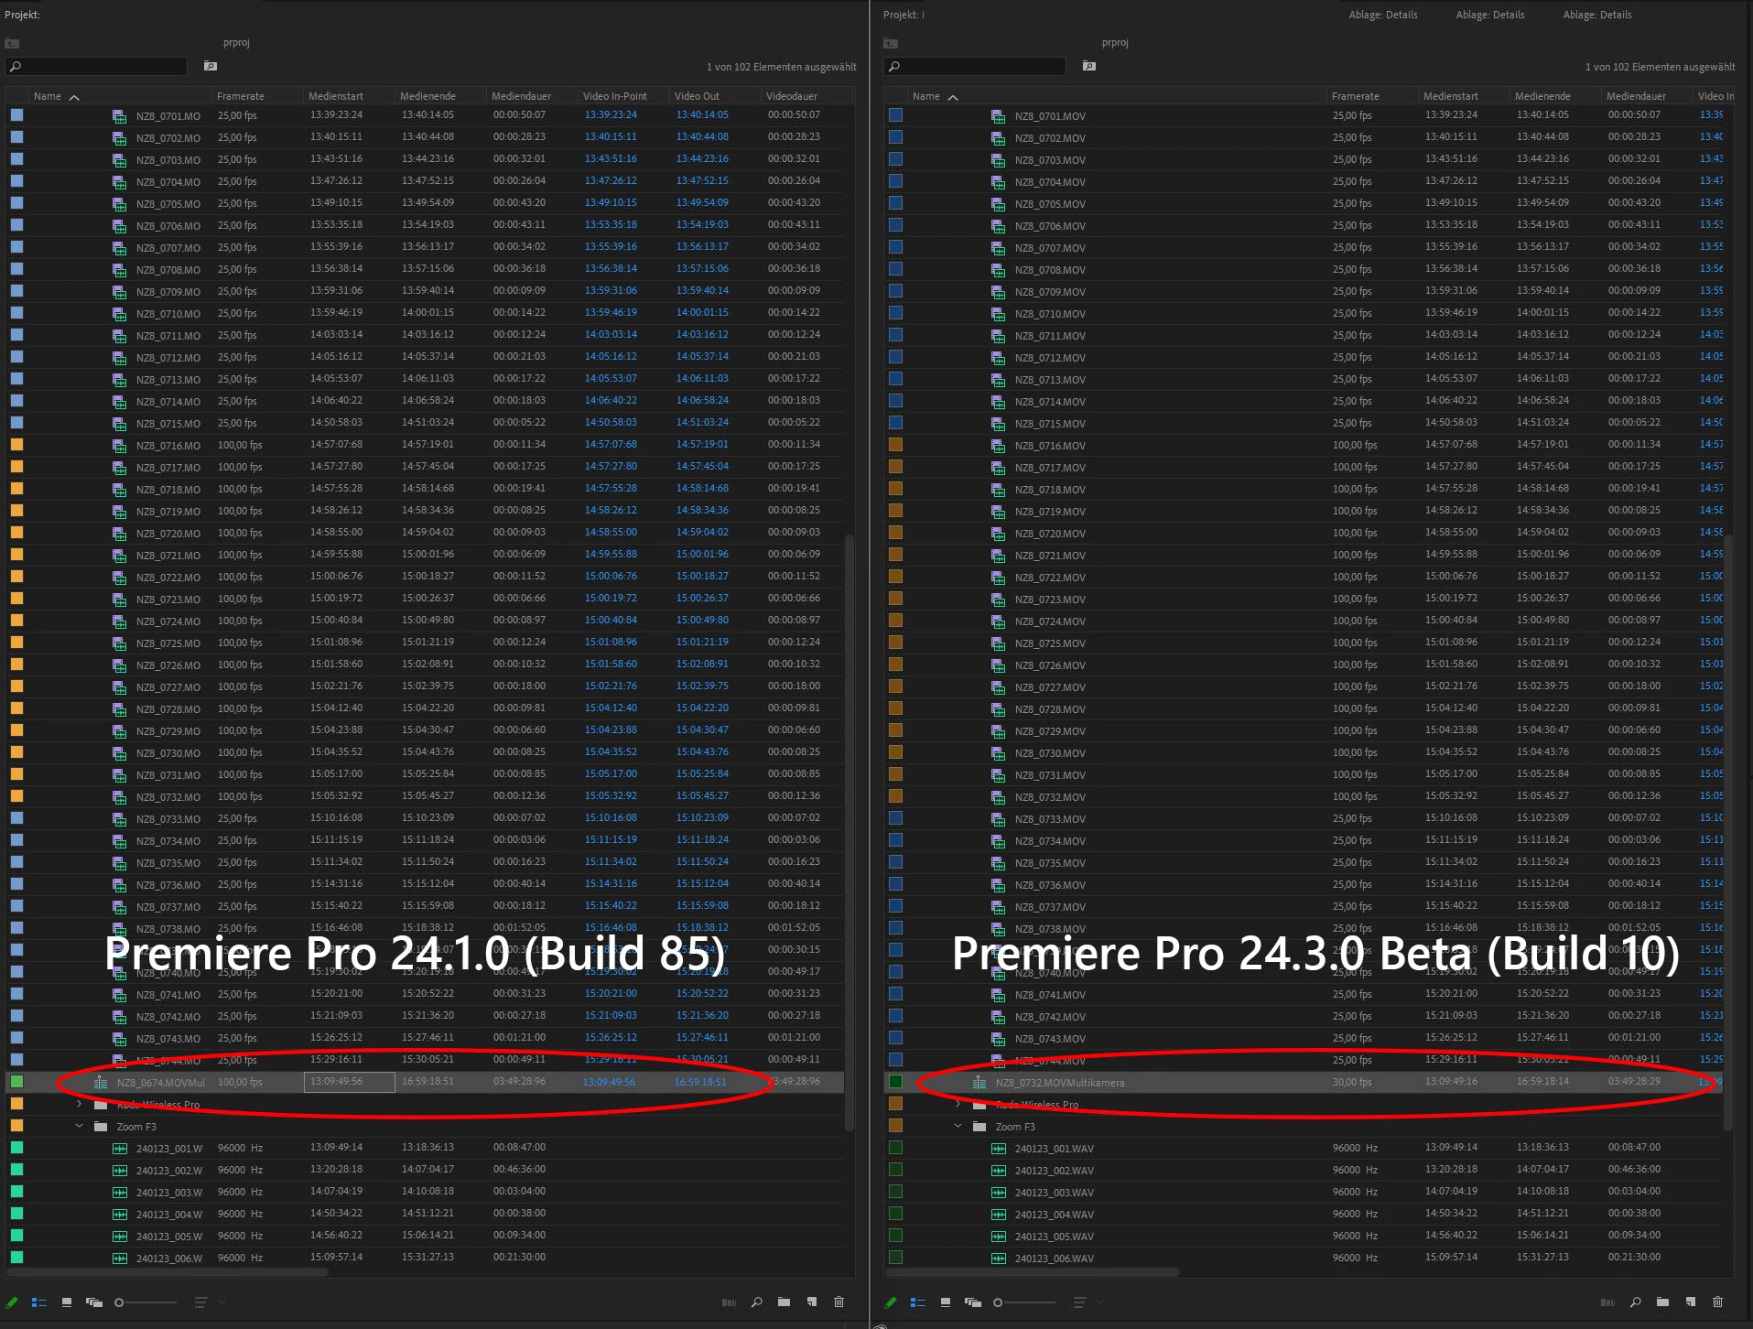
Task: Switch to list view in right panel
Action: coord(918,1302)
